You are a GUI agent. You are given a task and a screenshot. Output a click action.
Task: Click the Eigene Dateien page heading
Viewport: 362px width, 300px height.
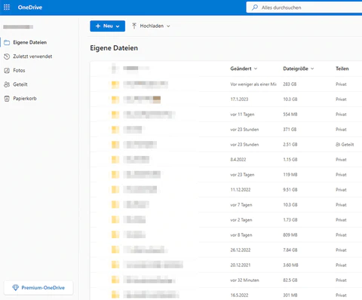click(x=114, y=48)
